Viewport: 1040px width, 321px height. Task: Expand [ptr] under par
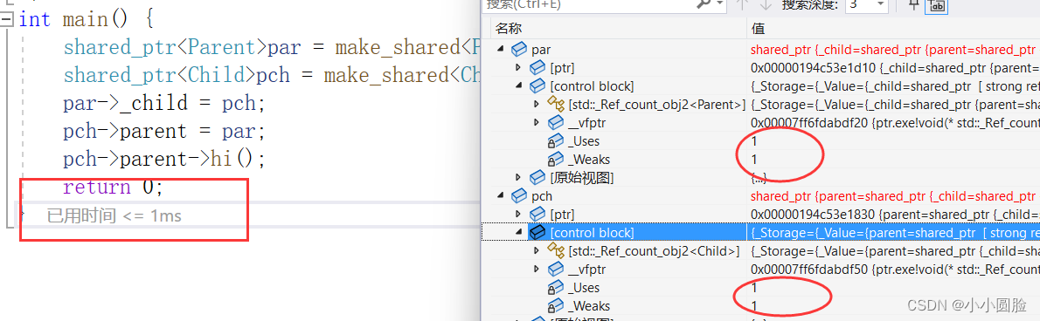(518, 67)
